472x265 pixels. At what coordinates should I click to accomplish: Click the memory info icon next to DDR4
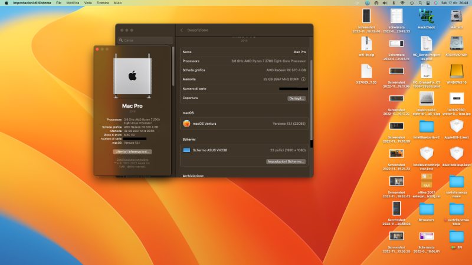303,79
